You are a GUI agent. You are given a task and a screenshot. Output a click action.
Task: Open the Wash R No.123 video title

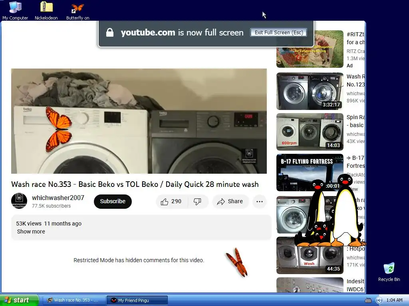click(355, 80)
